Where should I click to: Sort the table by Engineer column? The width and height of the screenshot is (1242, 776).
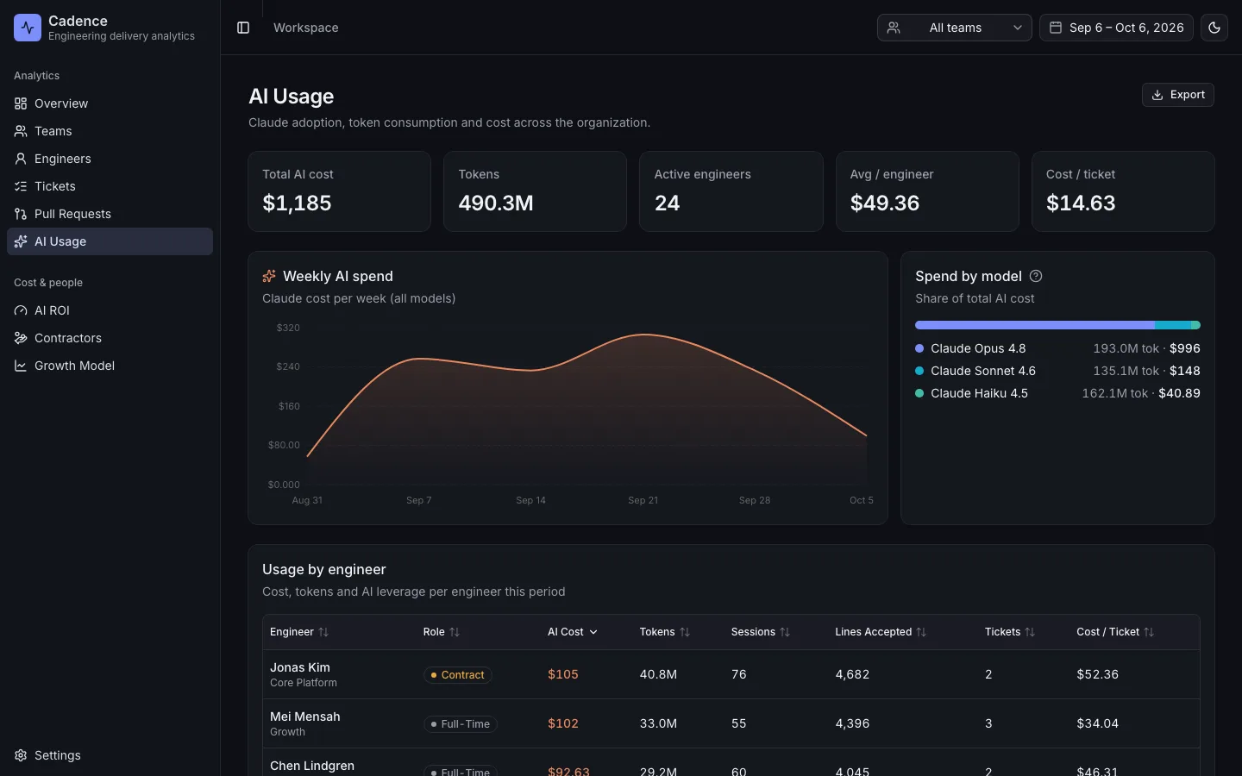tap(299, 632)
